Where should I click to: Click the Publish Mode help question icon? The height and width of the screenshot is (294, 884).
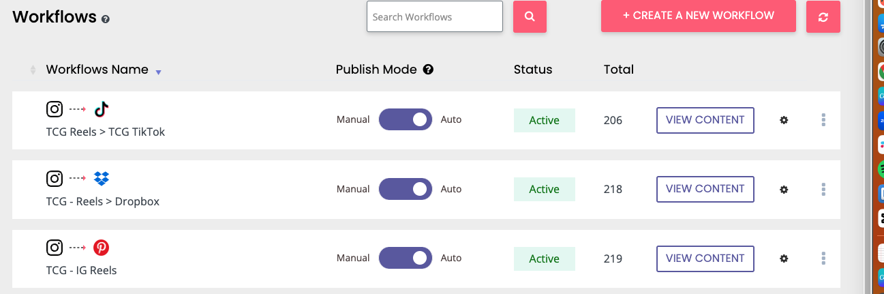click(428, 70)
